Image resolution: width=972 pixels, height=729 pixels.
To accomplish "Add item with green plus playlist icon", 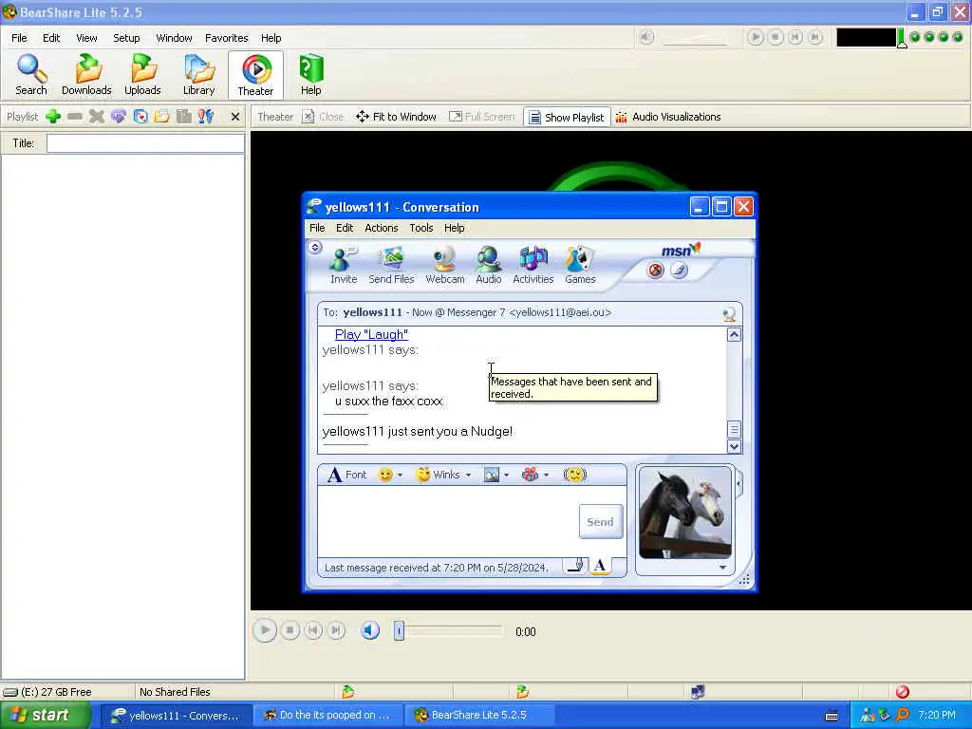I will coord(53,117).
